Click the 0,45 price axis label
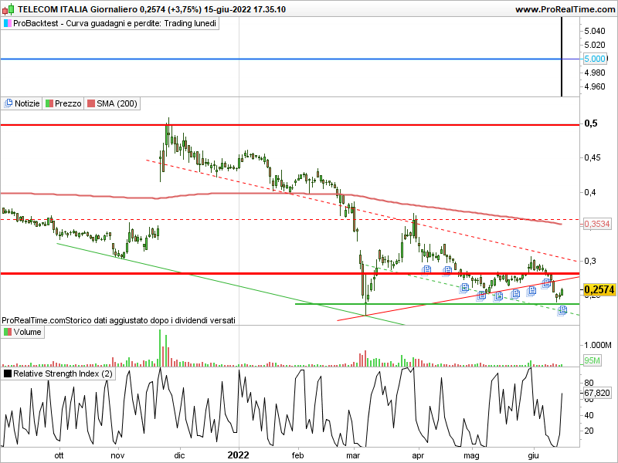The width and height of the screenshot is (618, 463). tap(593, 157)
